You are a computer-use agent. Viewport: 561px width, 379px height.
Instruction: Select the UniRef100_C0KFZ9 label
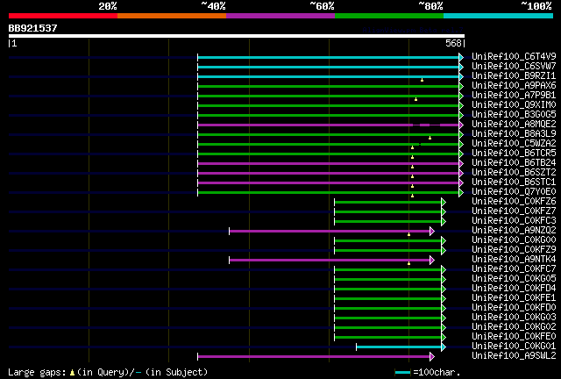pos(514,250)
